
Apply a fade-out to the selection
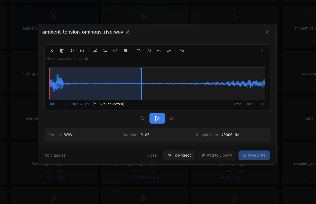pos(105,51)
